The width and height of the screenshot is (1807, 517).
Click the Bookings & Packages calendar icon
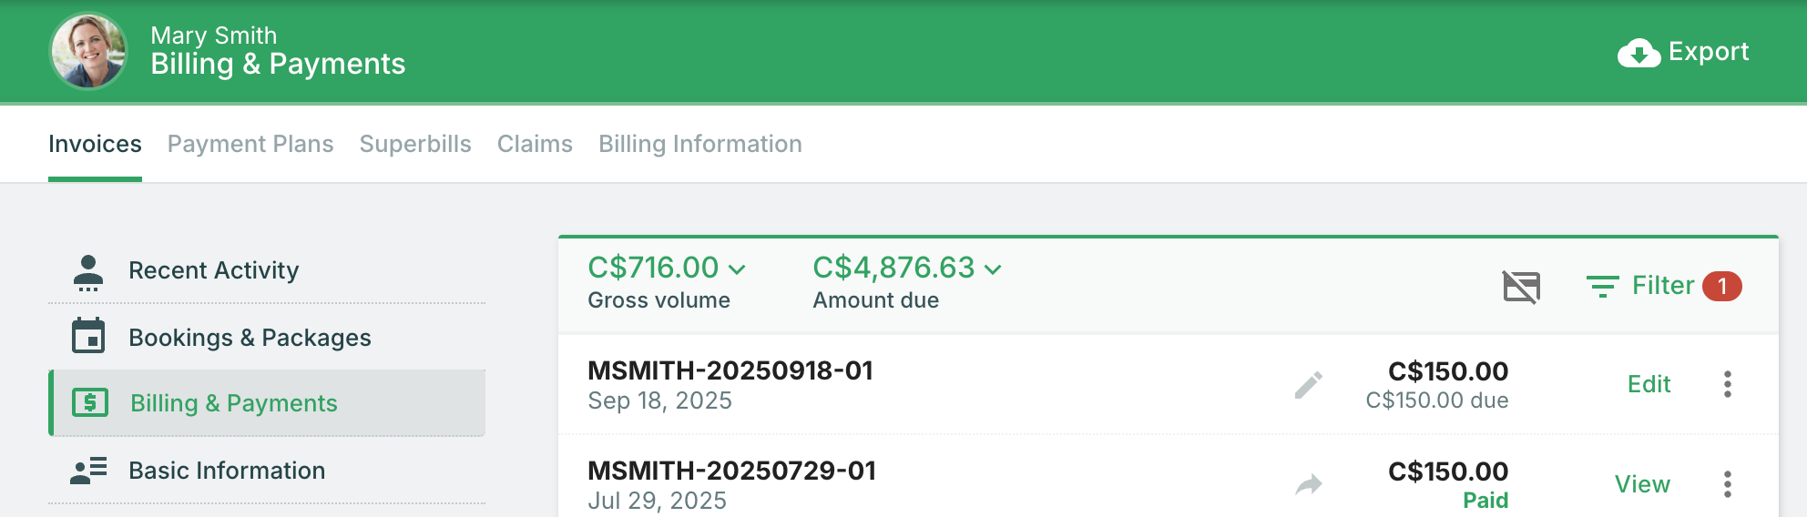[88, 336]
